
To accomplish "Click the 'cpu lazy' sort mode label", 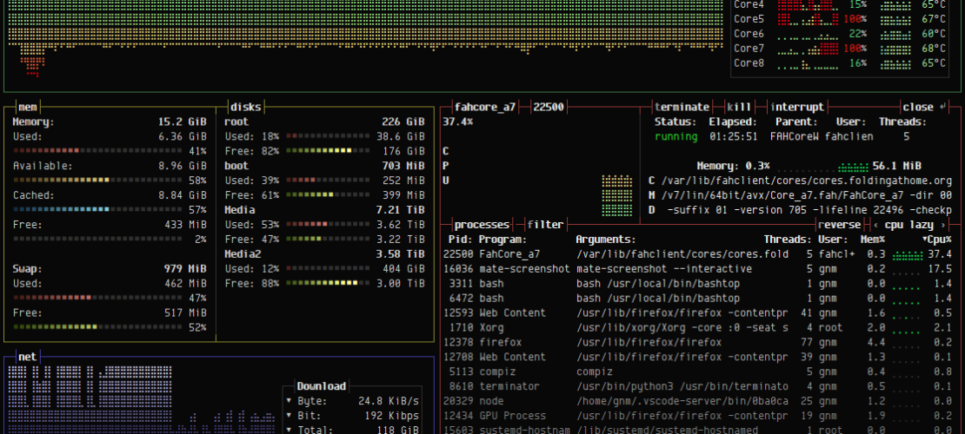I will [x=909, y=225].
